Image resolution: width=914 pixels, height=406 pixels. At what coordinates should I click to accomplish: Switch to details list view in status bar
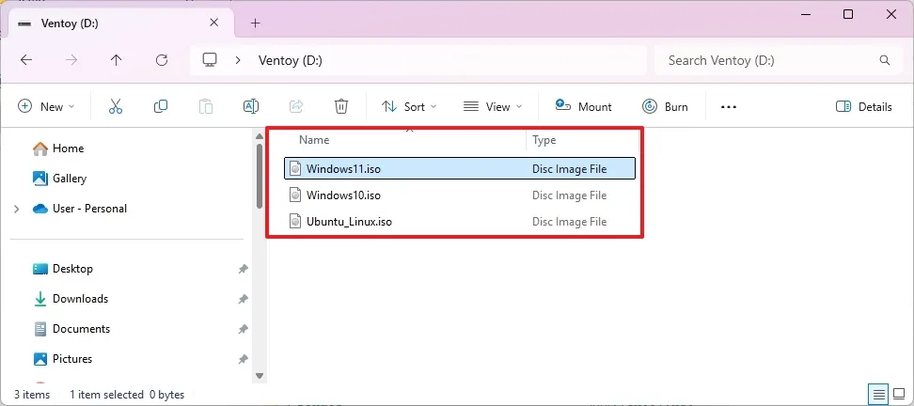[x=879, y=393]
